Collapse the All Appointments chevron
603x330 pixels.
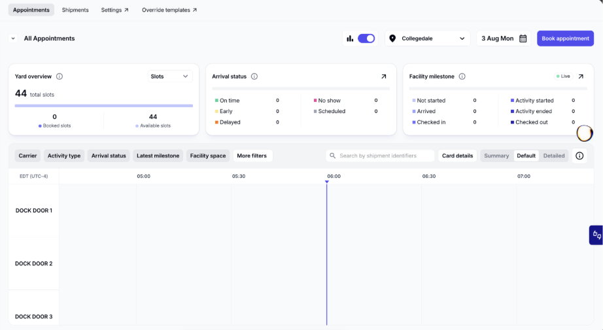pyautogui.click(x=13, y=39)
